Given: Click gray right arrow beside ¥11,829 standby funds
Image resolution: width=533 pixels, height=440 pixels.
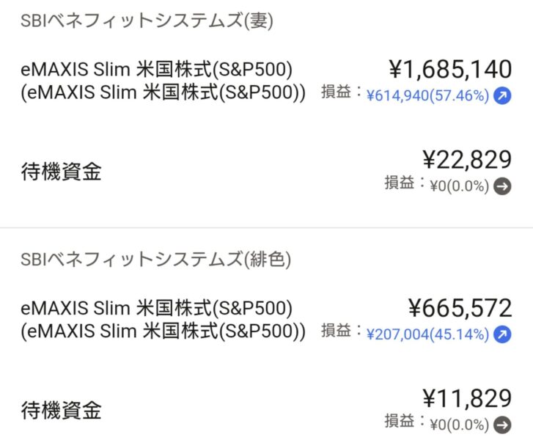Looking at the screenshot, I should tap(502, 425).
